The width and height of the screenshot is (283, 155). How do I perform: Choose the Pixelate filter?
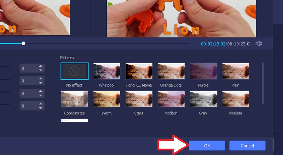pos(236,99)
